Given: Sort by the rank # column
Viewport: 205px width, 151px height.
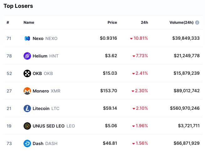Looking at the screenshot, I should [8, 23].
